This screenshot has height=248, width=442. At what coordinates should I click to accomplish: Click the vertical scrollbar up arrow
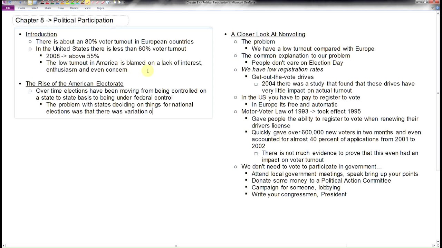pos(438,13)
